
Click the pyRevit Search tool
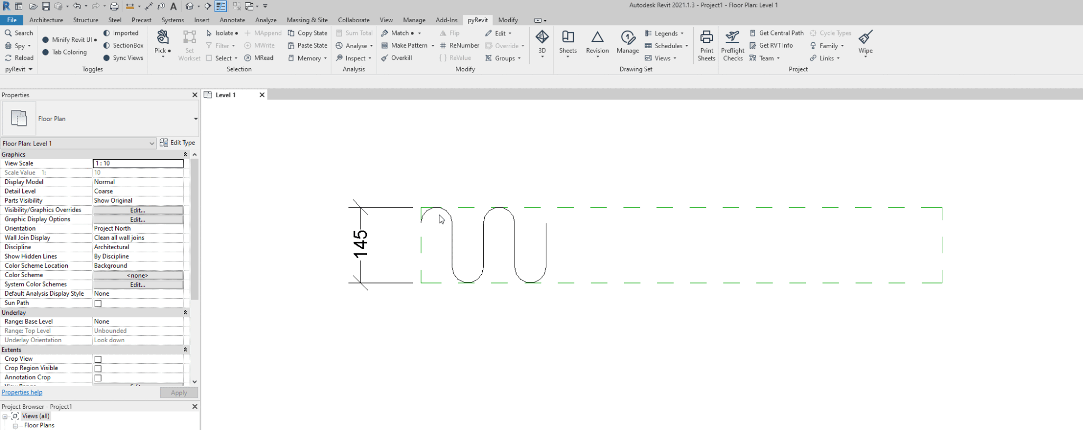pyautogui.click(x=19, y=33)
